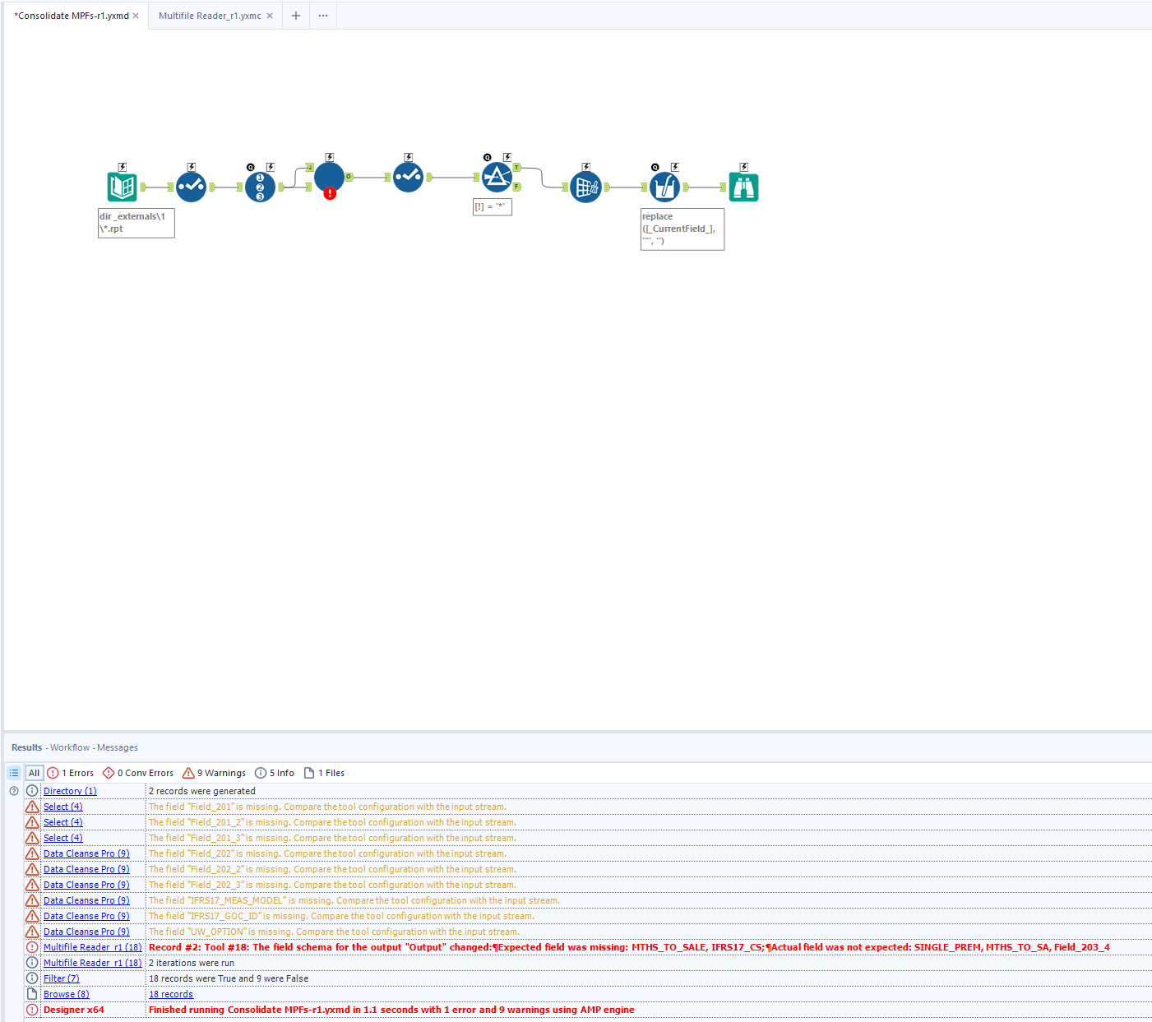Click the Filter (7) link in Results

tap(61, 978)
